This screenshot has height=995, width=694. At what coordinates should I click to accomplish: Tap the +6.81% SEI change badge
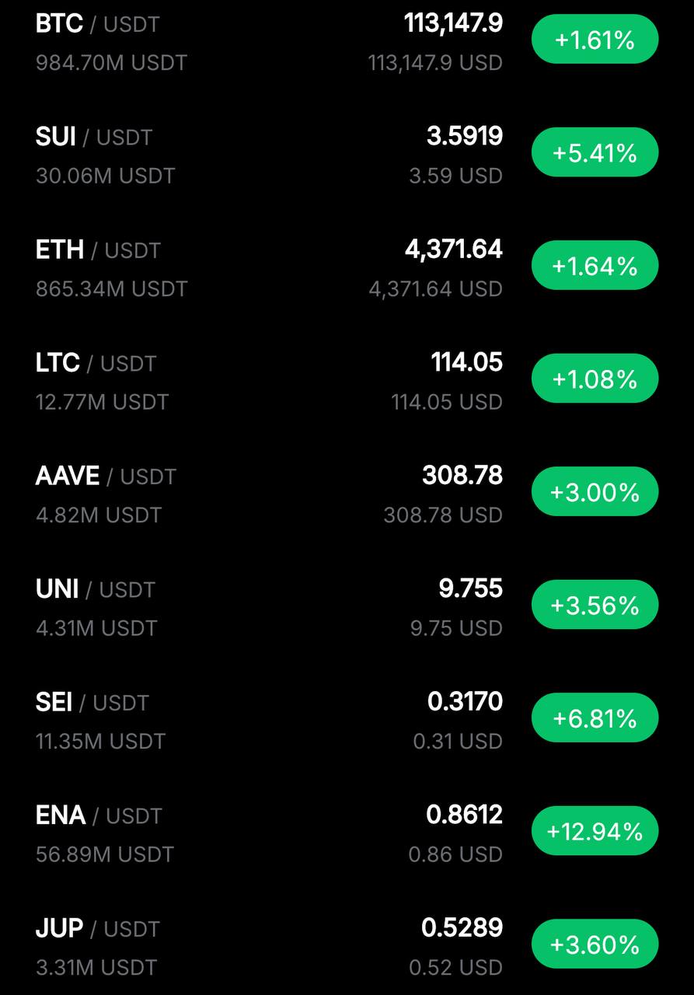(x=595, y=718)
